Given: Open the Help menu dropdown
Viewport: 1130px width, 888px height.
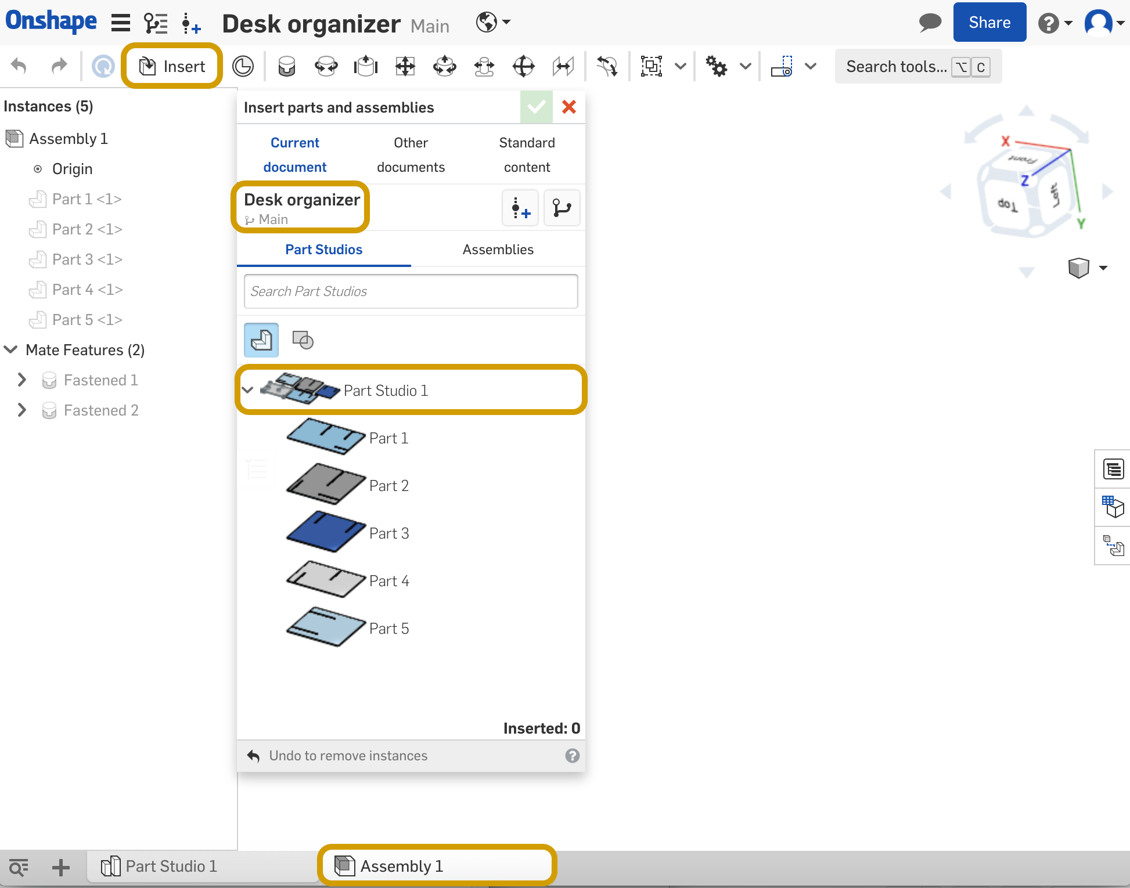Looking at the screenshot, I should point(1055,23).
